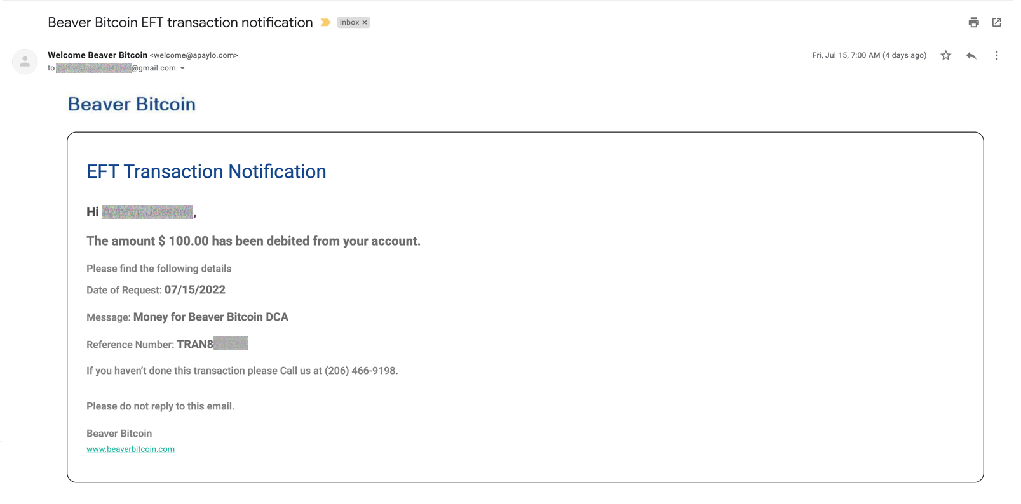The image size is (1021, 504).
Task: Click the phone number (206) 466-9198 line
Action: tap(242, 371)
